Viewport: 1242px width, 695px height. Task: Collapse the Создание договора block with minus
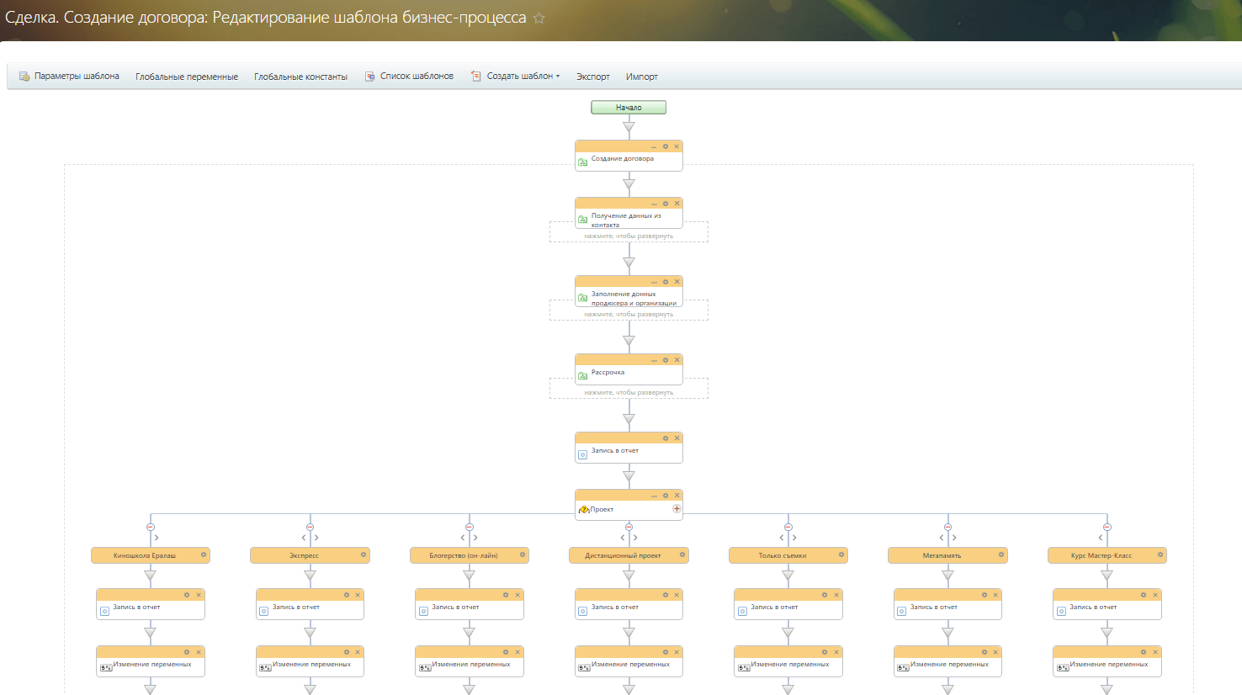654,146
